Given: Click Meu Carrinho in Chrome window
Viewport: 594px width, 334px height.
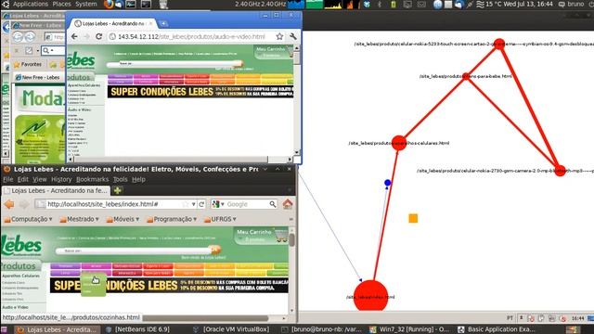Looking at the screenshot, I should point(270,49).
